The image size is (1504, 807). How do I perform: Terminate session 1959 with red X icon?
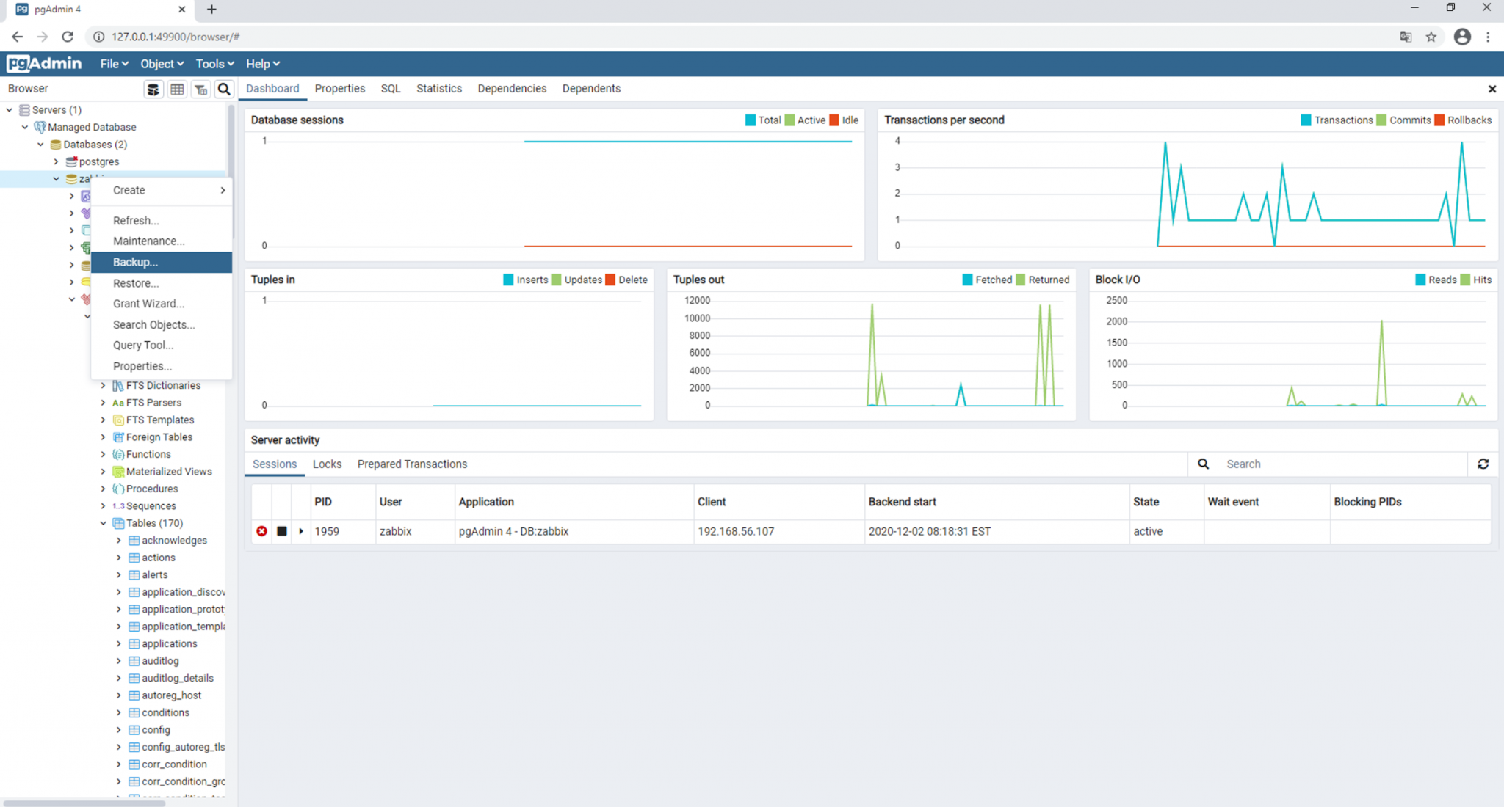tap(261, 531)
